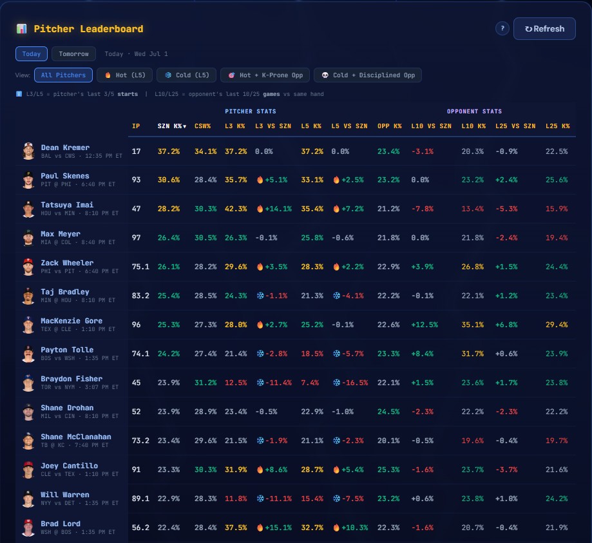The height and width of the screenshot is (543, 592).
Task: Click Max Meyer's 97 IP value
Action: (136, 238)
